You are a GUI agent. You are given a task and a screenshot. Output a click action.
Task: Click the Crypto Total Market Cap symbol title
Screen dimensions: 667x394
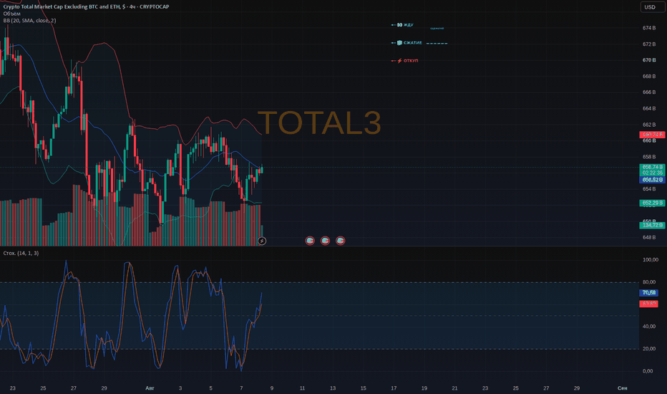(x=87, y=6)
